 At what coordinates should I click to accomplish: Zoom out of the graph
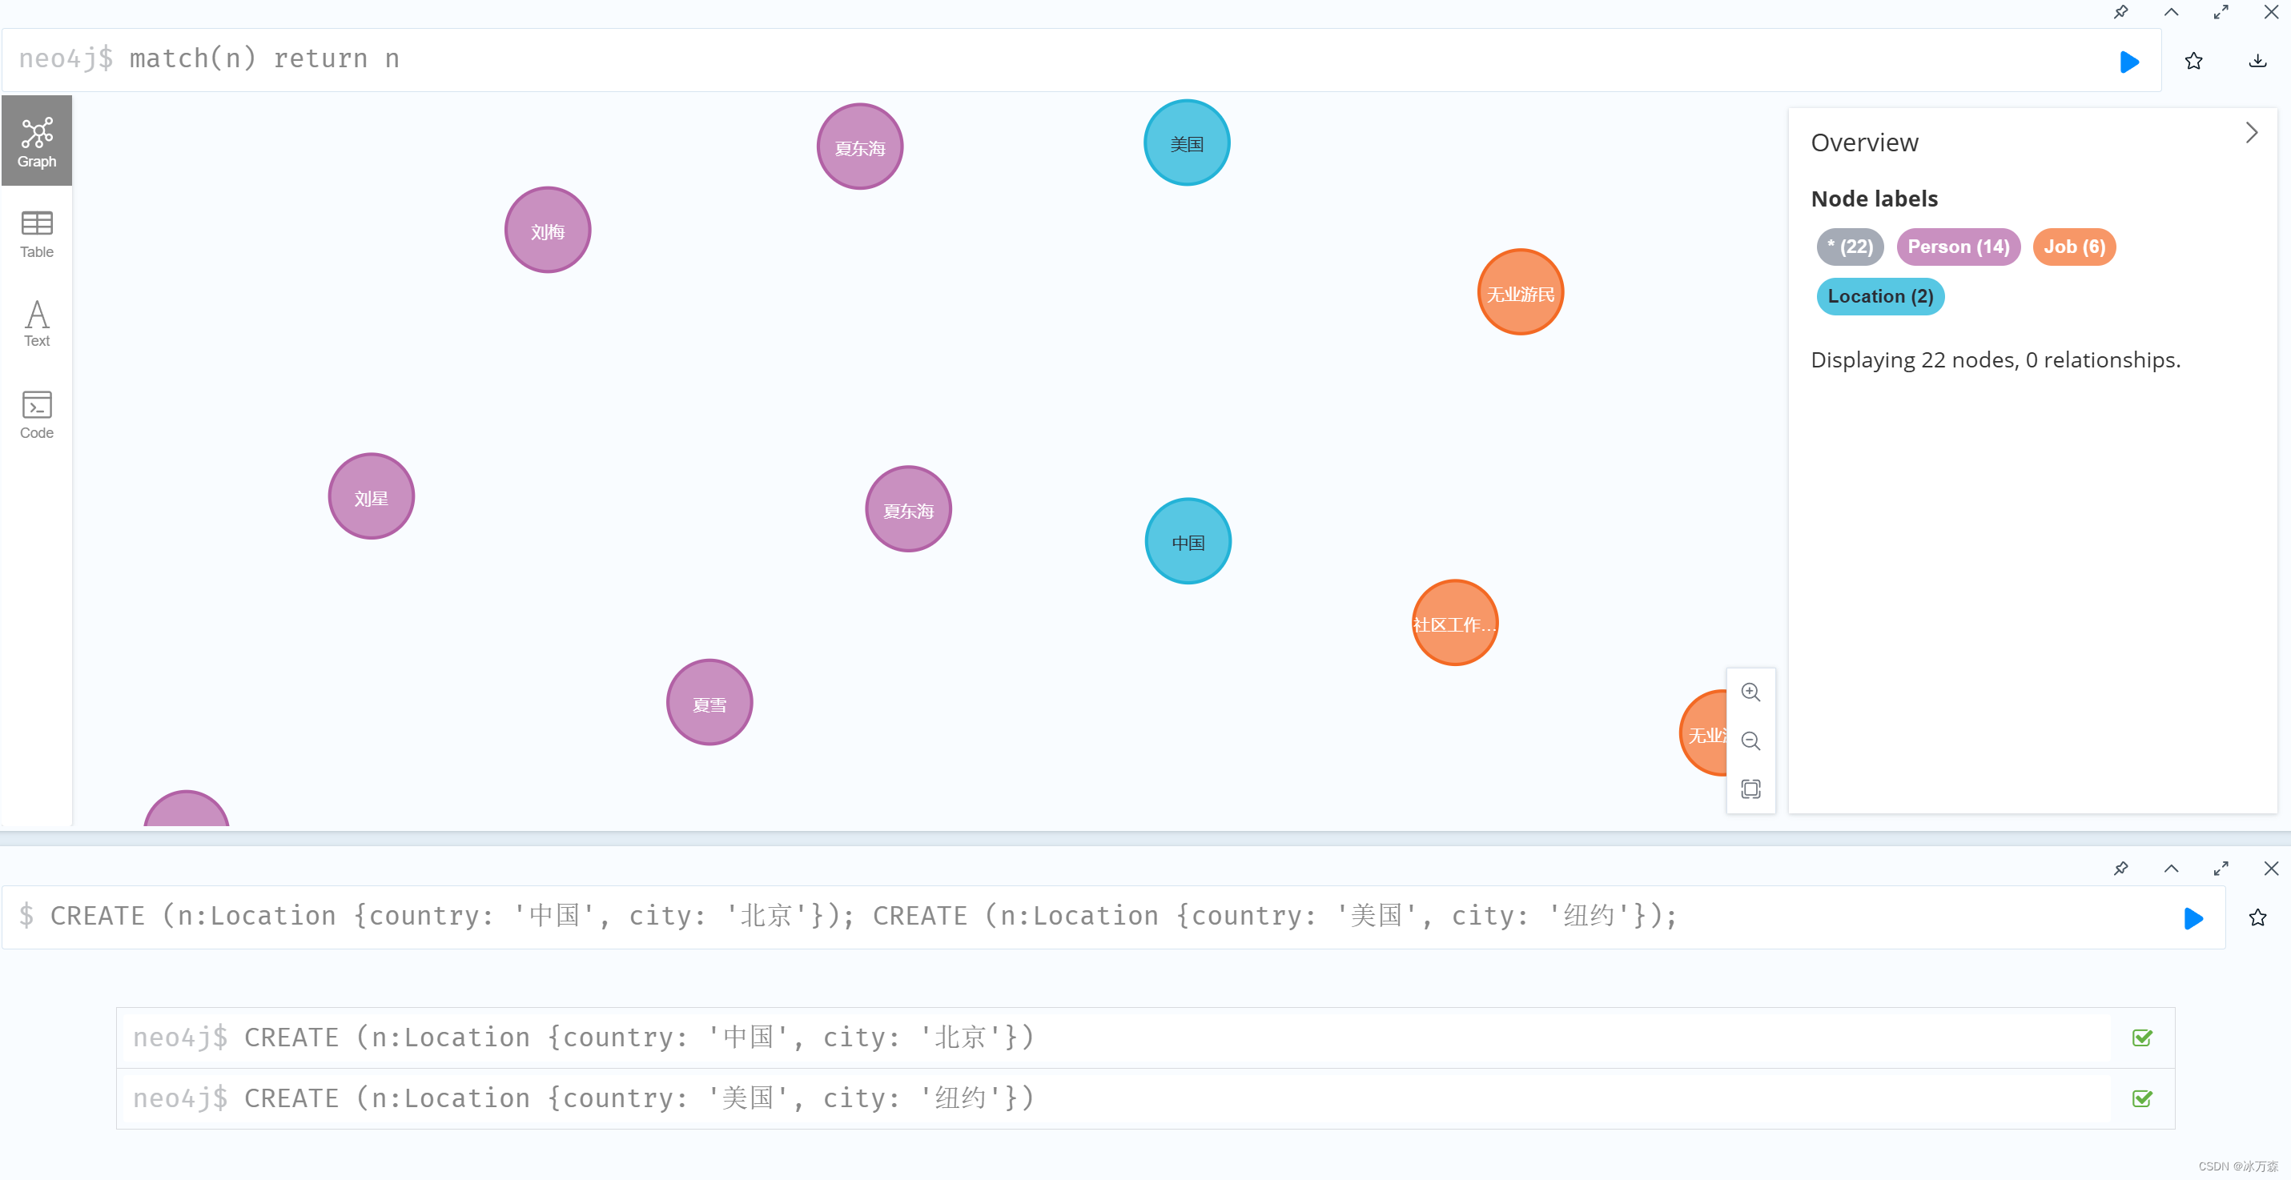coord(1750,741)
